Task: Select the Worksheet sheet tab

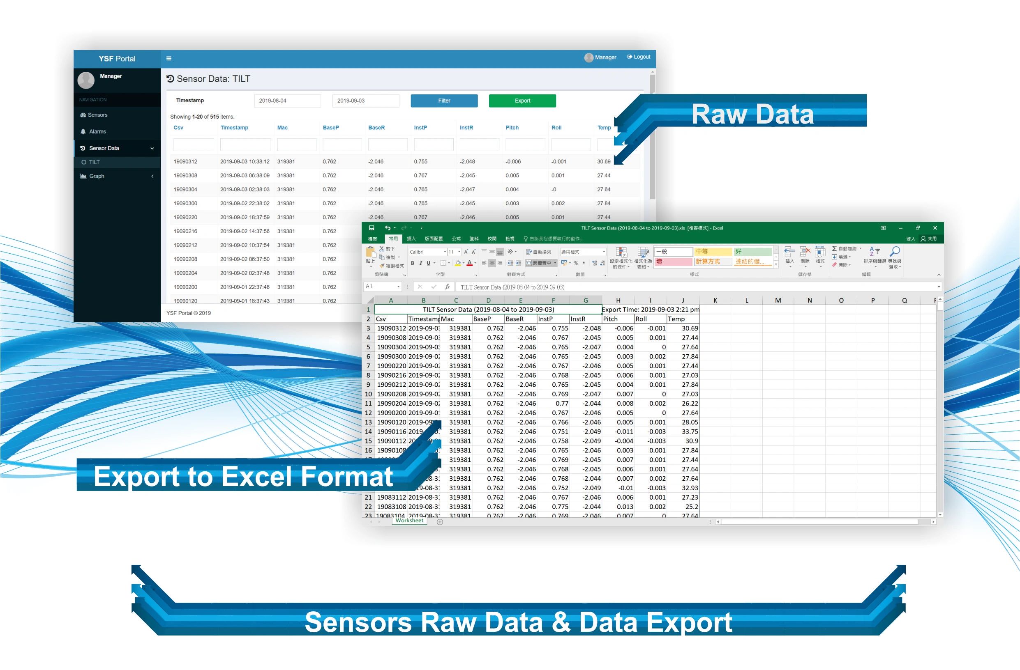Action: (409, 521)
